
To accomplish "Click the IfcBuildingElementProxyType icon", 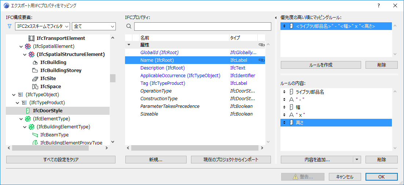I will tap(35, 143).
